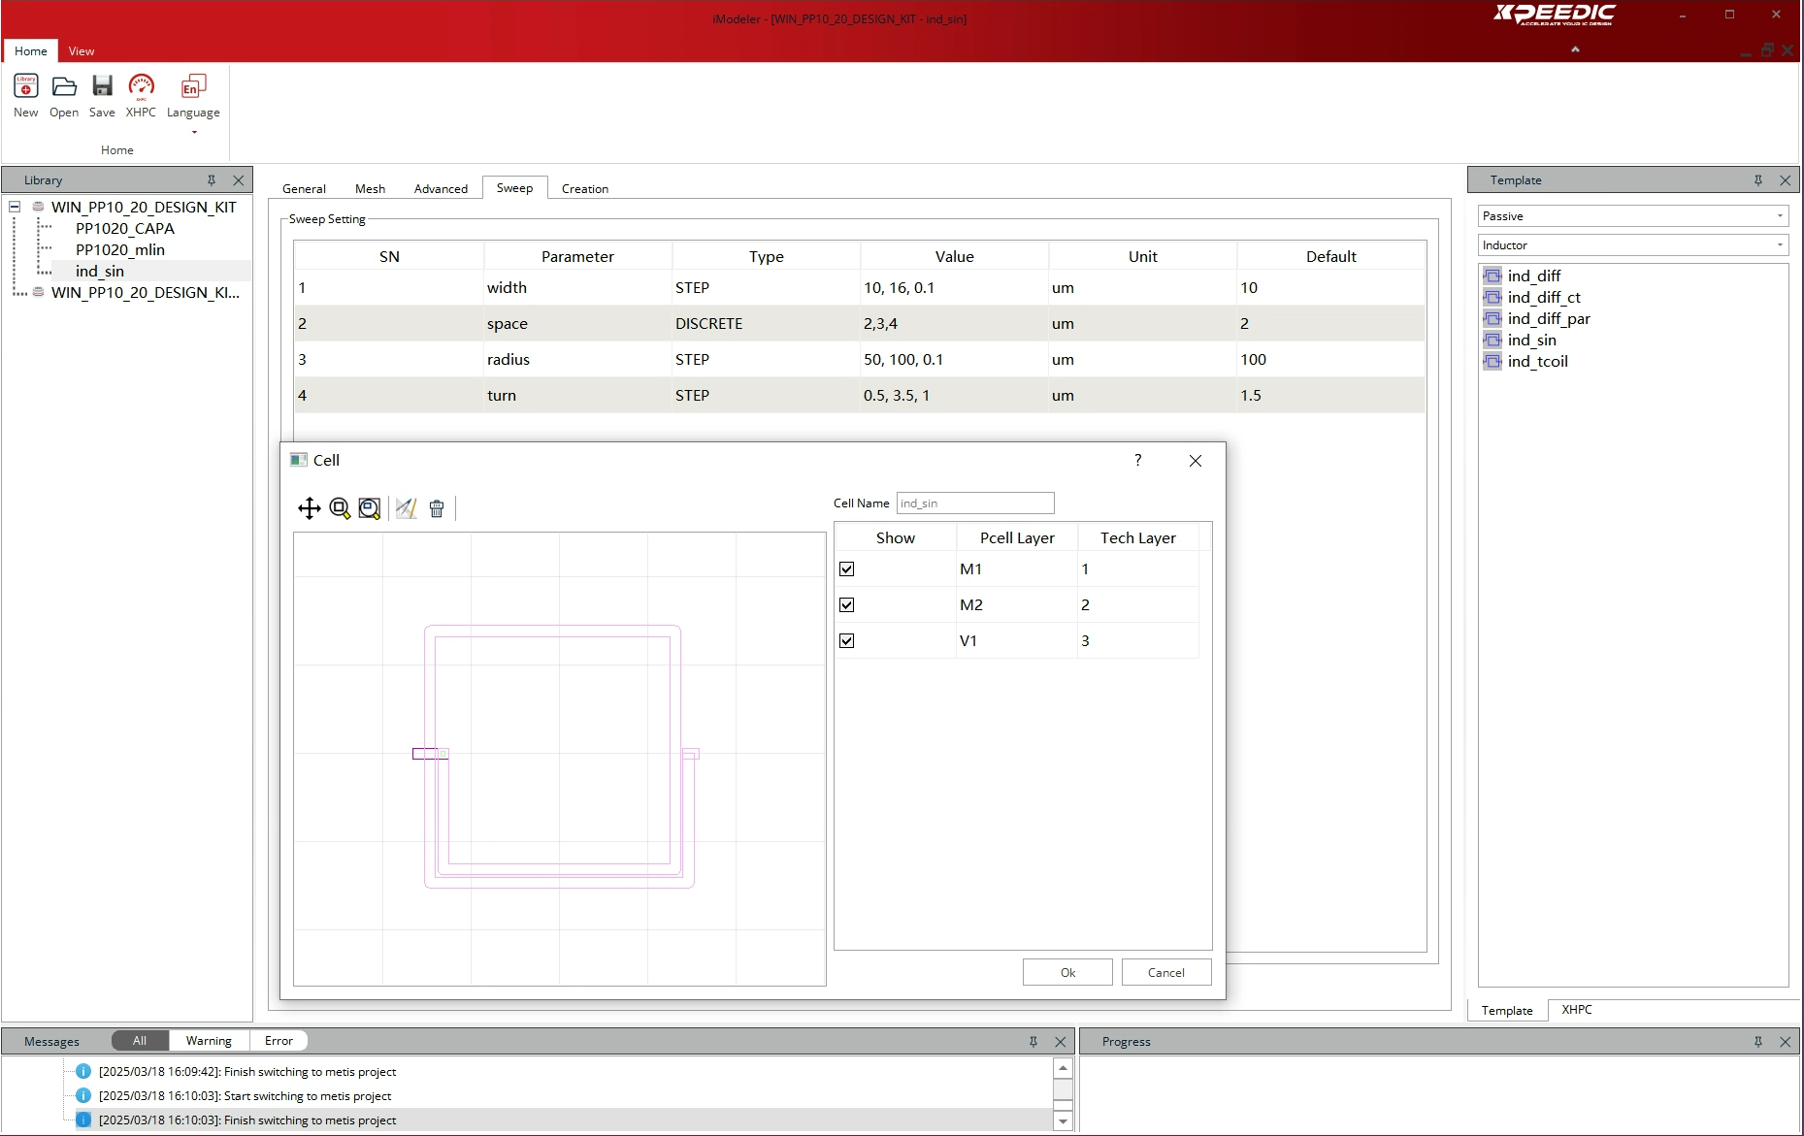Open the XHPC toolbar icon
Image resolution: width=1804 pixels, height=1136 pixels.
click(141, 96)
